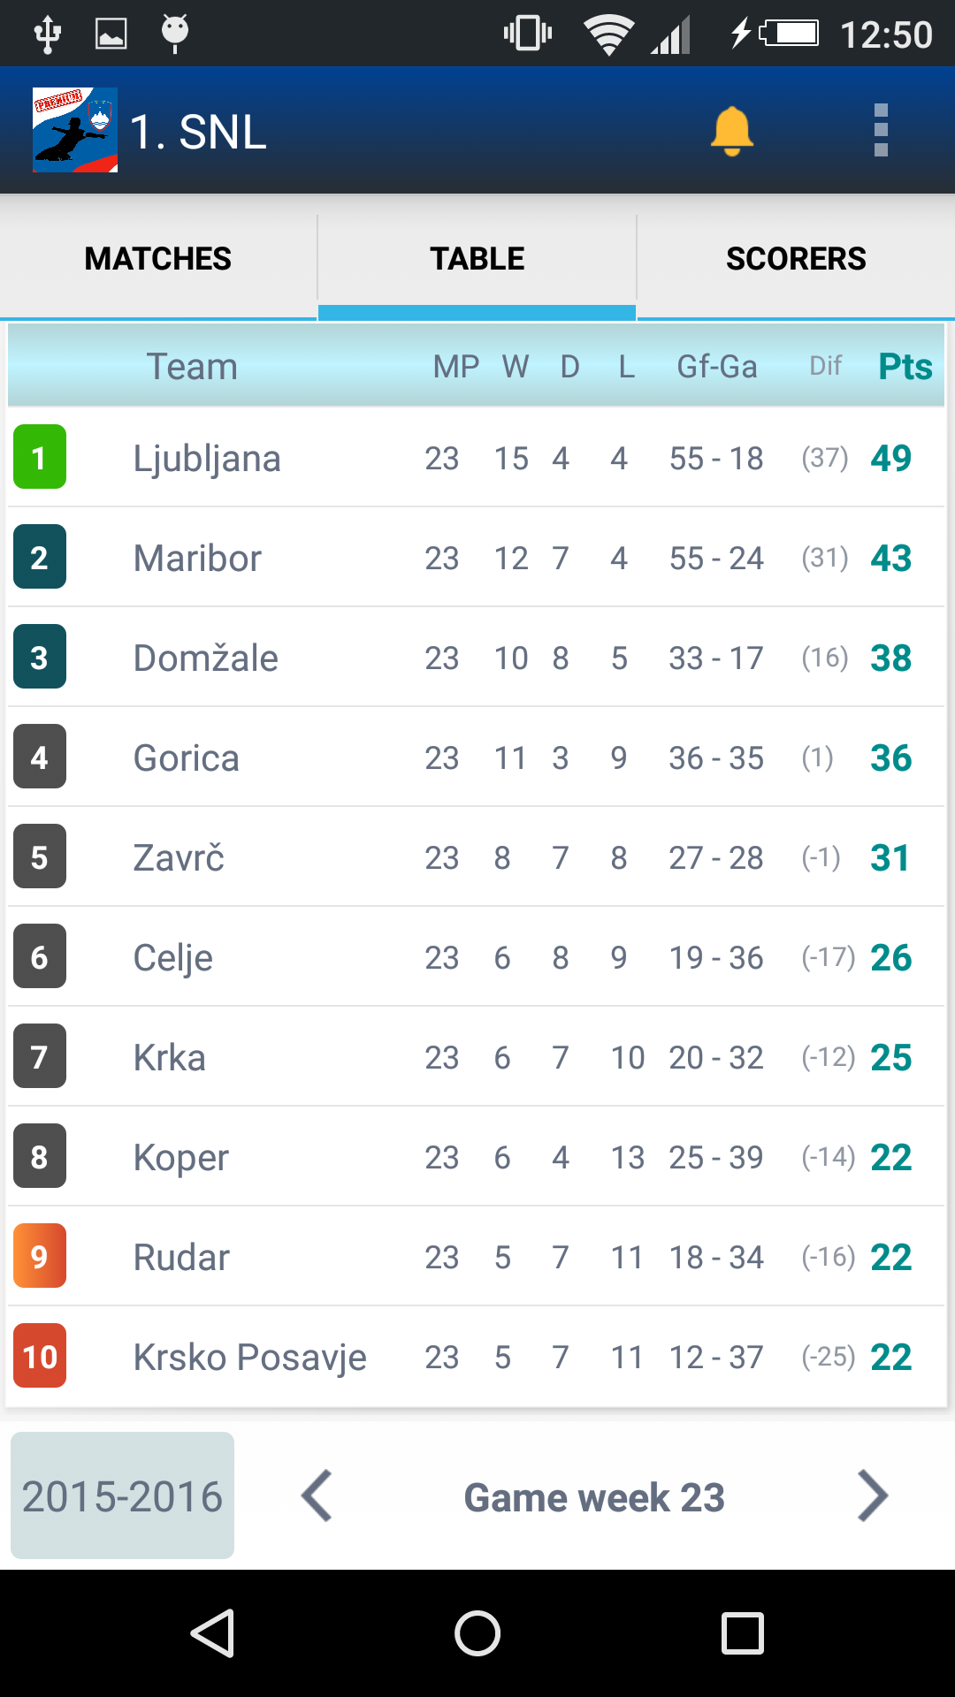The width and height of the screenshot is (955, 1697).
Task: Tap the 1. SNL app logo
Action: [74, 131]
